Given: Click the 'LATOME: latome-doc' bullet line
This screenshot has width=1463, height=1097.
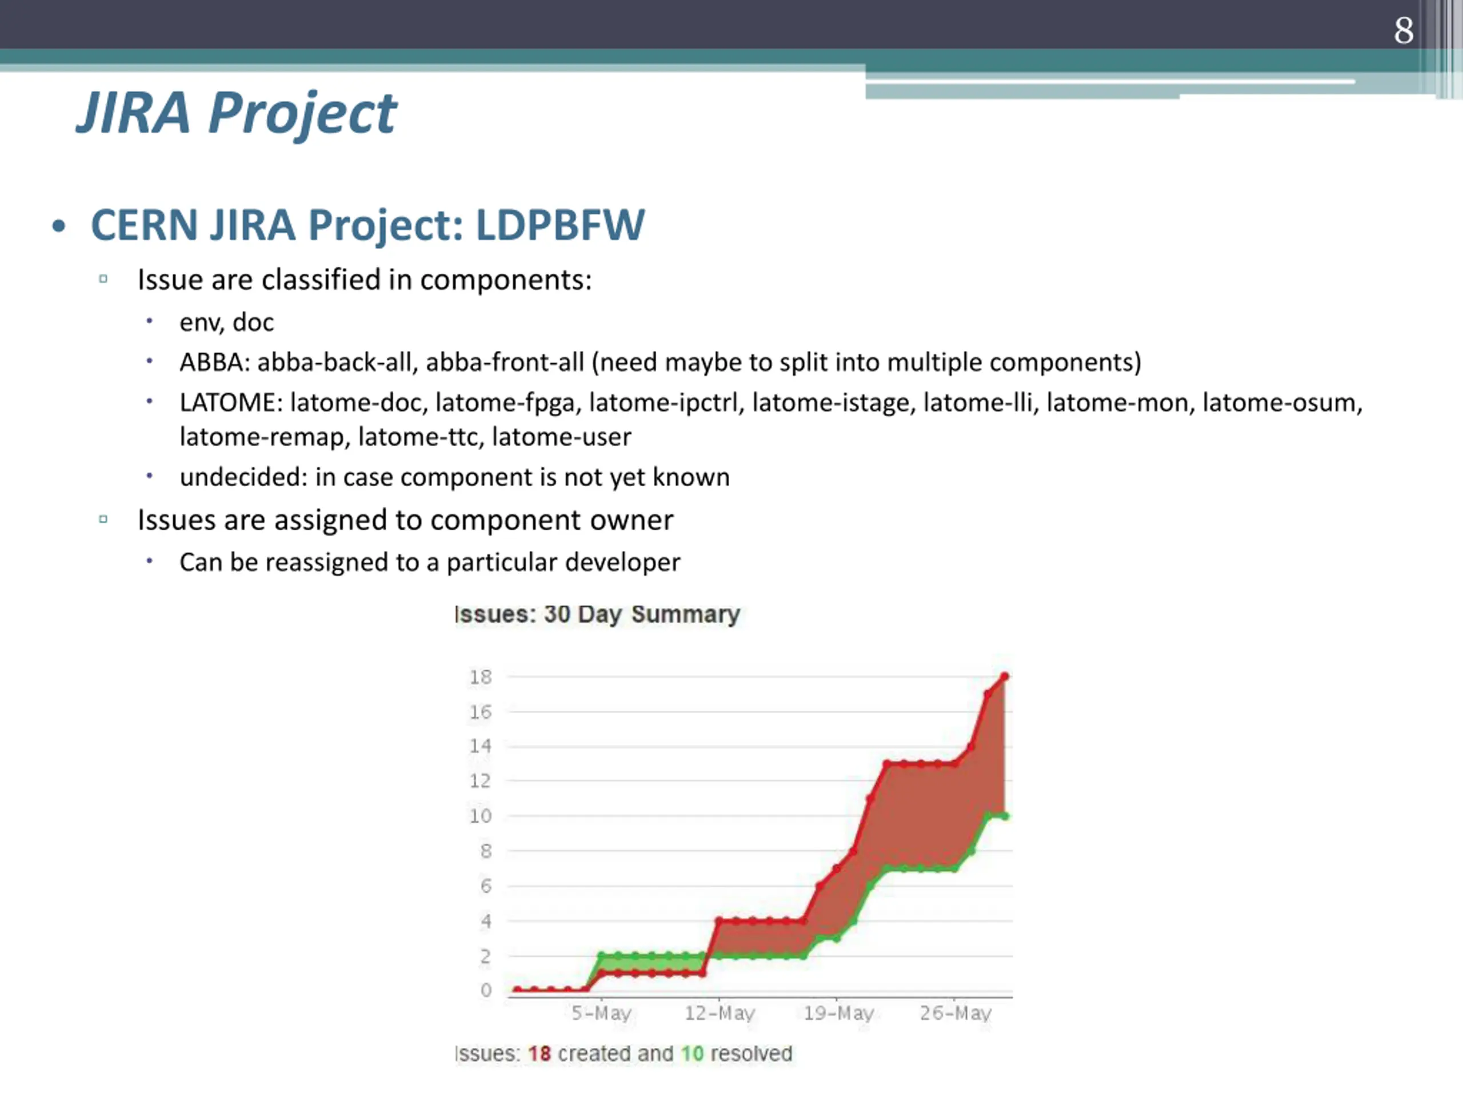Looking at the screenshot, I should coord(771,403).
